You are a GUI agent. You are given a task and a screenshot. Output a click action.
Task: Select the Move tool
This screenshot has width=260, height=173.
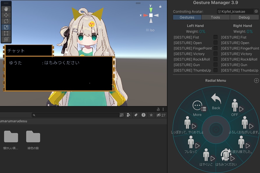(6, 15)
